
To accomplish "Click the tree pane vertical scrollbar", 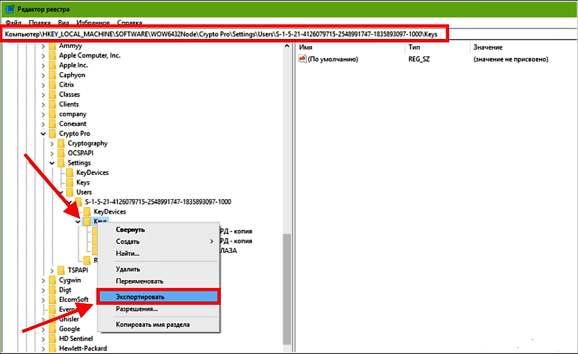I will [287, 284].
